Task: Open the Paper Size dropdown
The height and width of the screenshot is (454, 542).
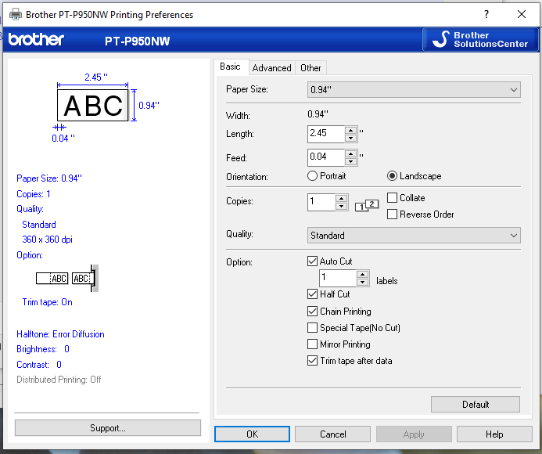Action: (414, 89)
